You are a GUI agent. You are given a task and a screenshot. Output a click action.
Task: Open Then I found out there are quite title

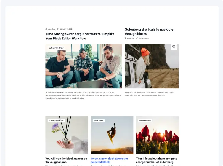156,160
